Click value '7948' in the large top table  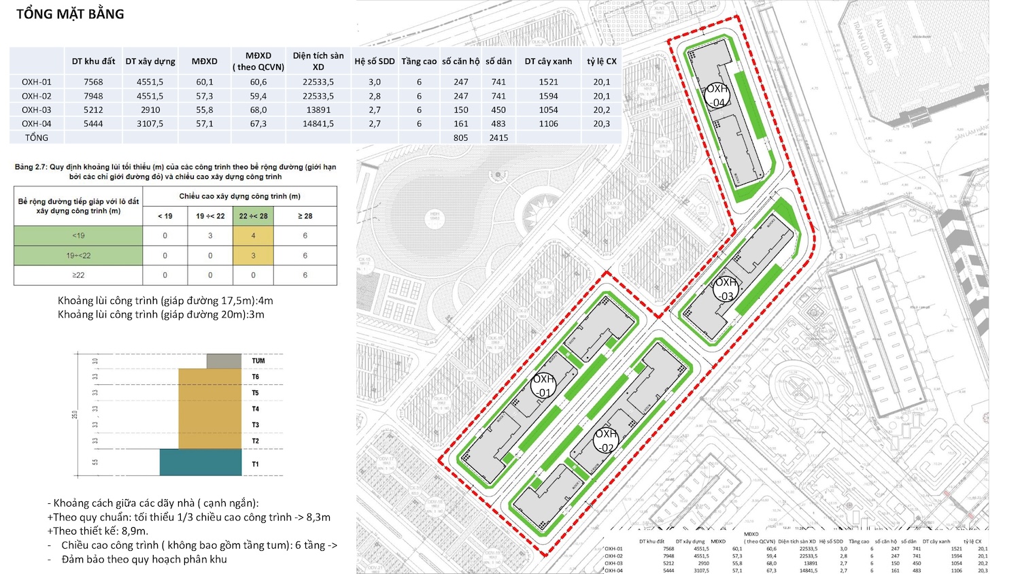(93, 96)
